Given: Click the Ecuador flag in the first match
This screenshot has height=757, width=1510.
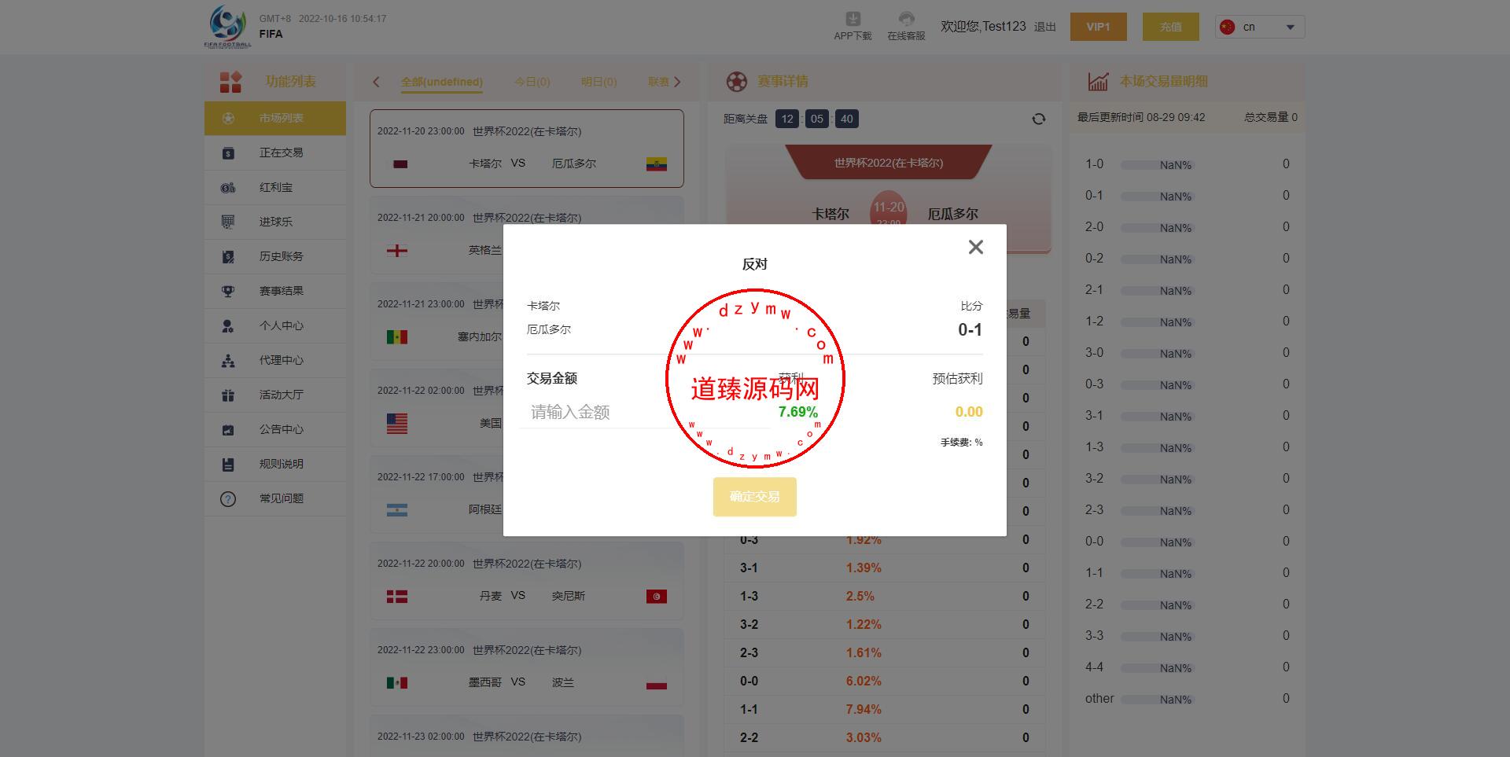Looking at the screenshot, I should point(657,164).
